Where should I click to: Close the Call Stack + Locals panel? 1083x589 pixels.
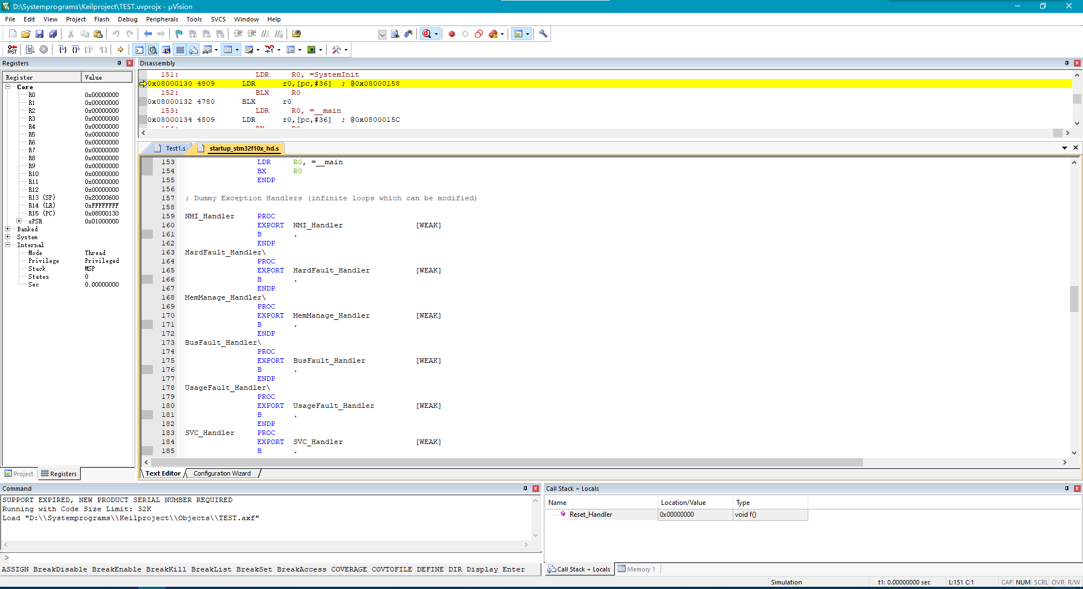tap(1077, 489)
